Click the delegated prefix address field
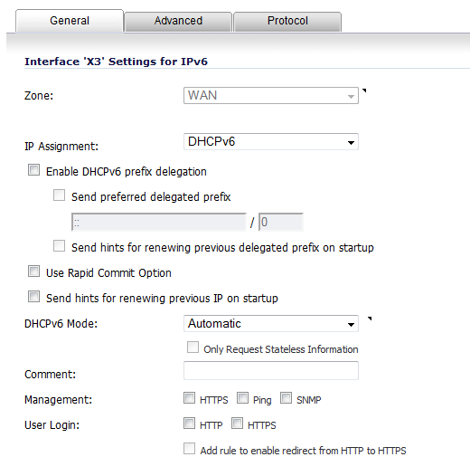470x457 pixels. click(x=159, y=223)
